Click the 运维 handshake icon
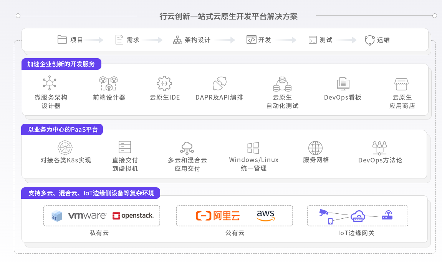Image resolution: width=442 pixels, height=262 pixels. pos(369,39)
